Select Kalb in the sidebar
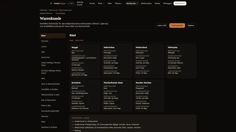The image size is (236, 132). (x=53, y=52)
